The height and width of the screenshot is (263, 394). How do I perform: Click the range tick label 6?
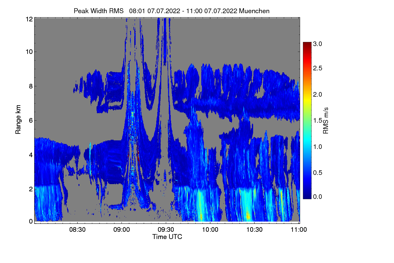(31, 120)
